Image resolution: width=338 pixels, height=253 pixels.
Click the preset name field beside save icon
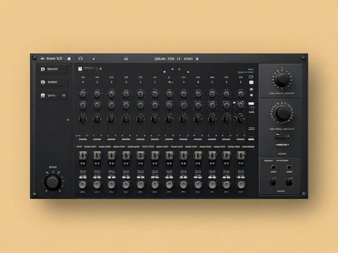(90, 69)
